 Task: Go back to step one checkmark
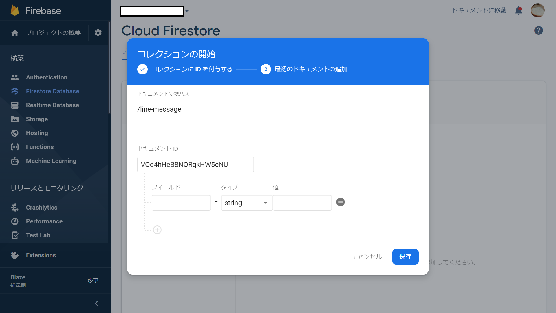click(x=142, y=69)
